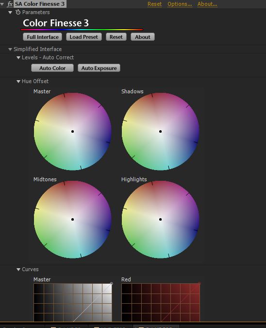Apply Auto Color correction

52,68
